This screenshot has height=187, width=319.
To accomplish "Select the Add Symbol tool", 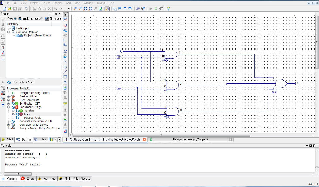I will click(x=65, y=51).
